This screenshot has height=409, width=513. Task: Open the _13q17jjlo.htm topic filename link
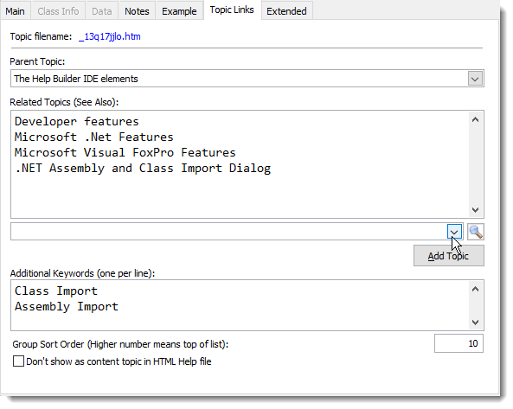coord(110,36)
